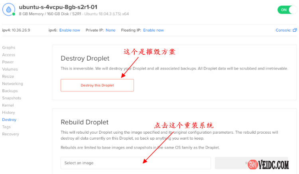Enable Floating IP link
The height and width of the screenshot is (174, 299).
coord(153,30)
